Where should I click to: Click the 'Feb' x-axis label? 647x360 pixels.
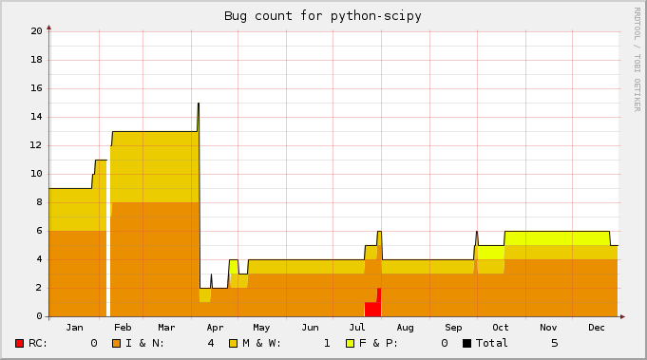click(x=123, y=328)
